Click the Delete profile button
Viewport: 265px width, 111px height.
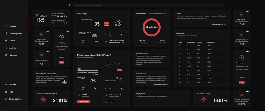pyautogui.click(x=84, y=101)
